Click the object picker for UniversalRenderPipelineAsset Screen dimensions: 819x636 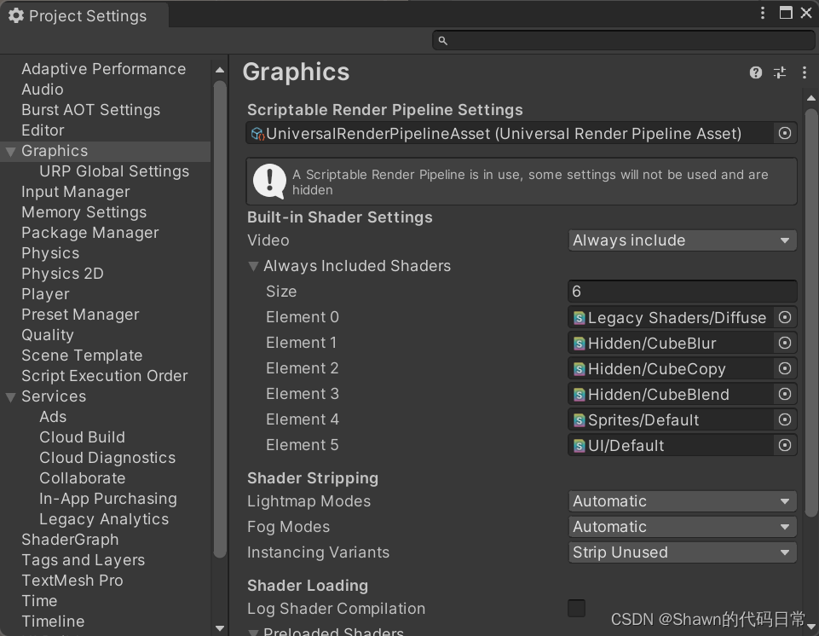point(785,133)
